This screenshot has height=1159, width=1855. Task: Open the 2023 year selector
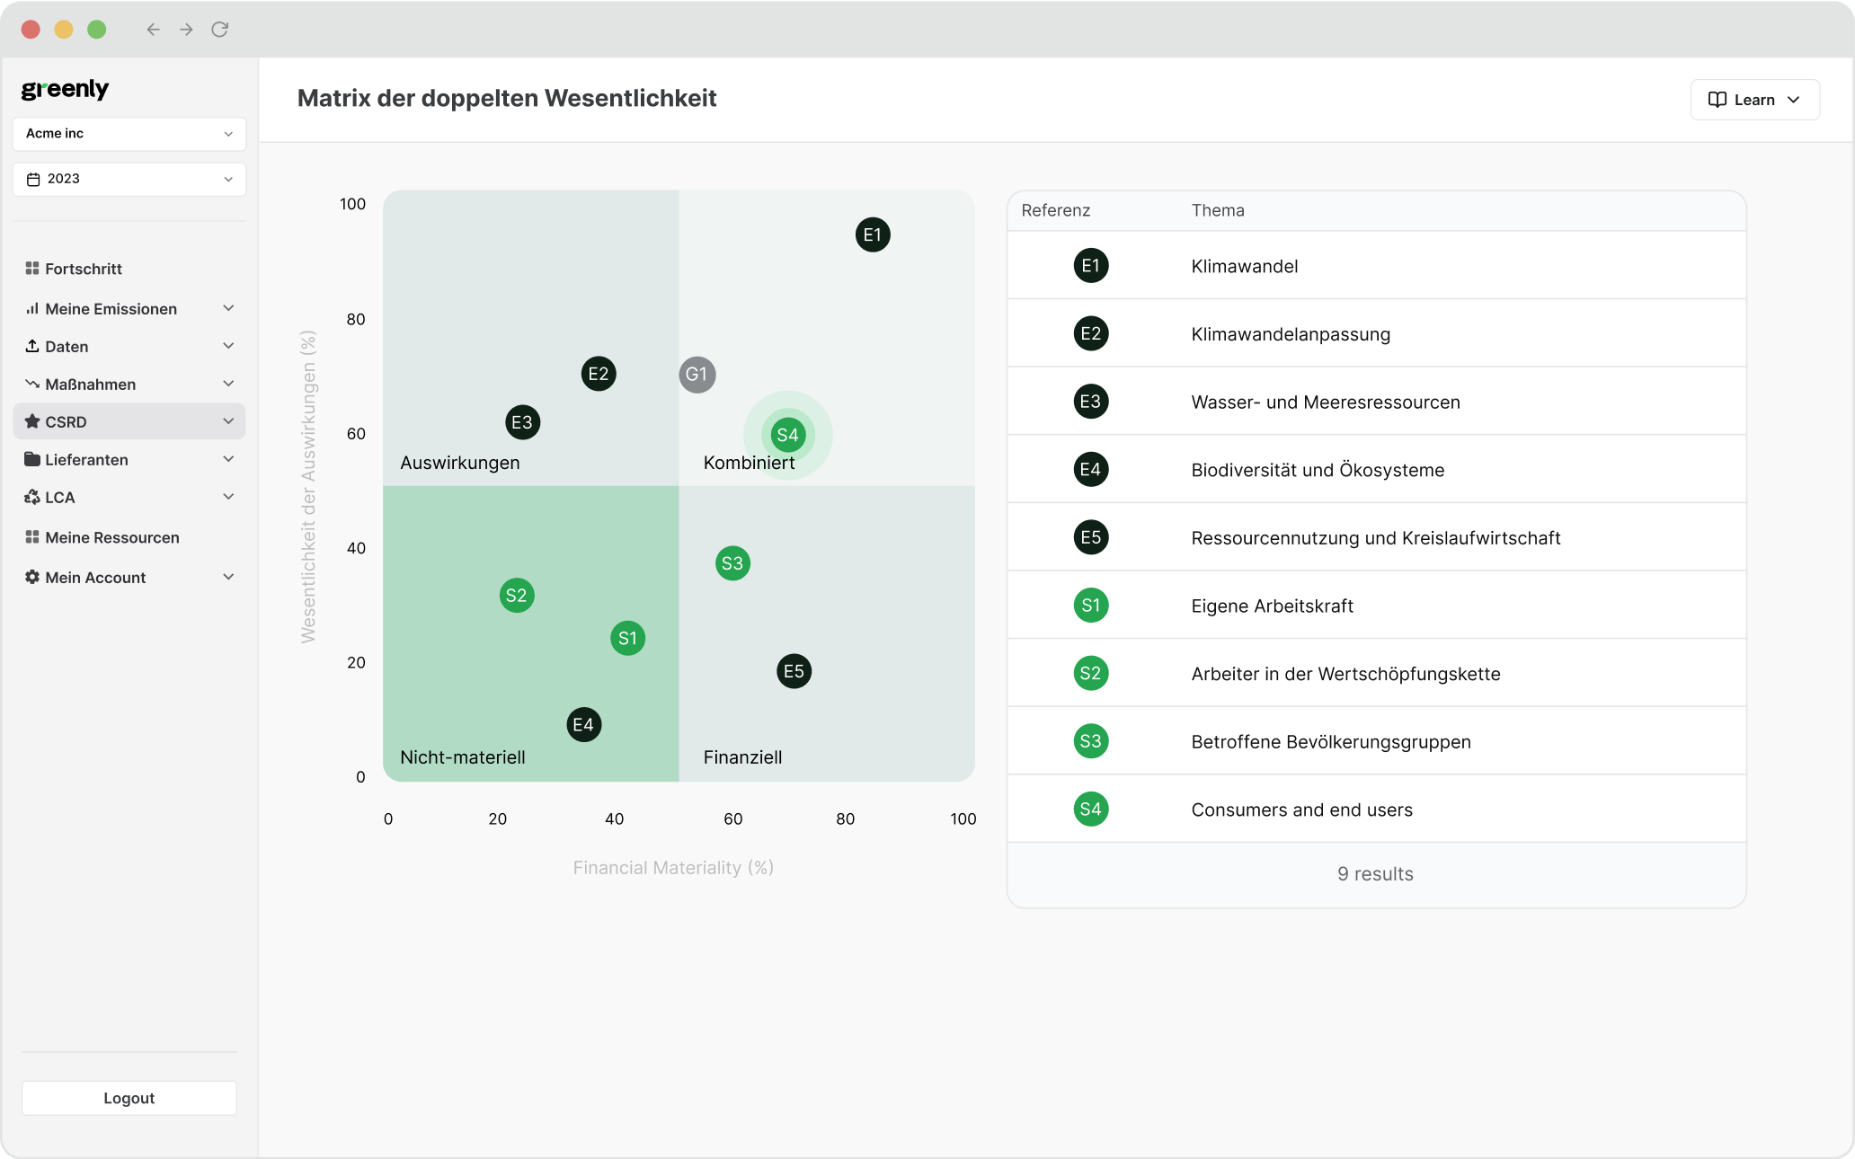[129, 180]
